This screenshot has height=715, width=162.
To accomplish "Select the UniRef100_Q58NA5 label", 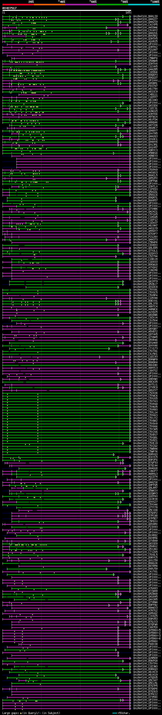I will click(145, 61).
